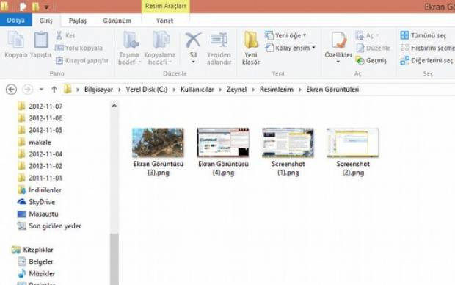Viewport: 455px width, 285px height.
Task: Click the Resim Araçları contextual tab header
Action: click(165, 6)
